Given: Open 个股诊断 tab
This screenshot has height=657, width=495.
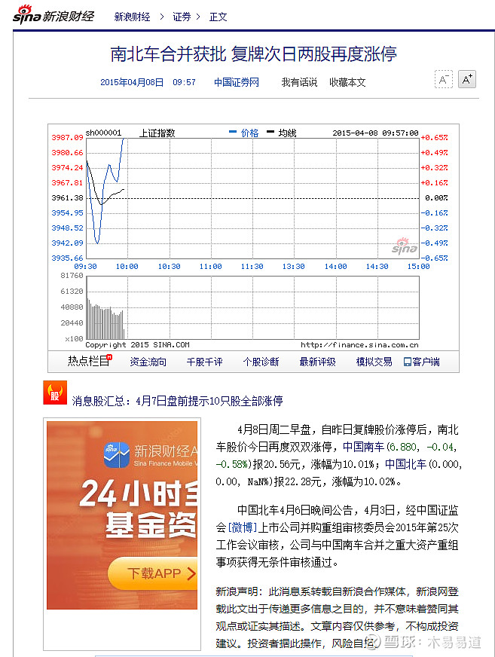Looking at the screenshot, I should point(261,362).
